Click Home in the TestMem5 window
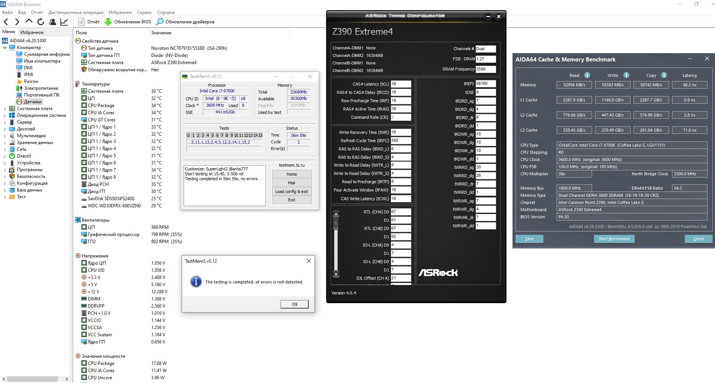 coord(292,174)
